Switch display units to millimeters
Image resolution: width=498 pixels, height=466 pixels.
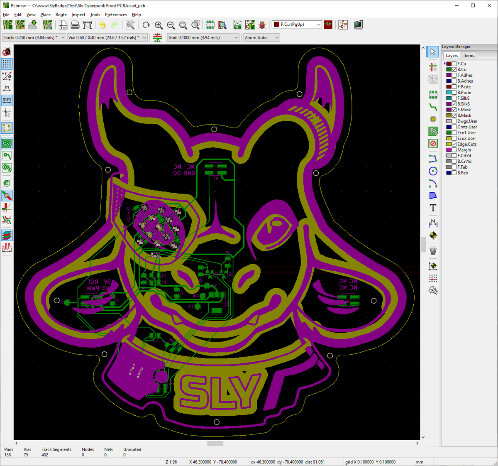click(x=7, y=100)
